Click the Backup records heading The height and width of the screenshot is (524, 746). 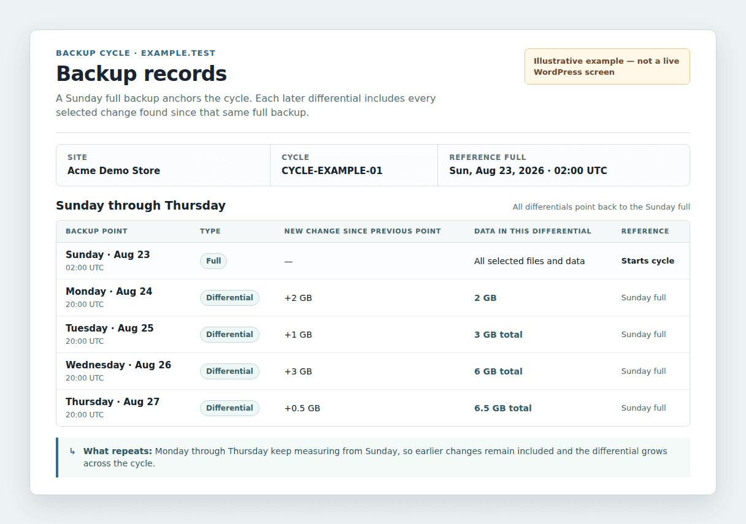pyautogui.click(x=141, y=74)
